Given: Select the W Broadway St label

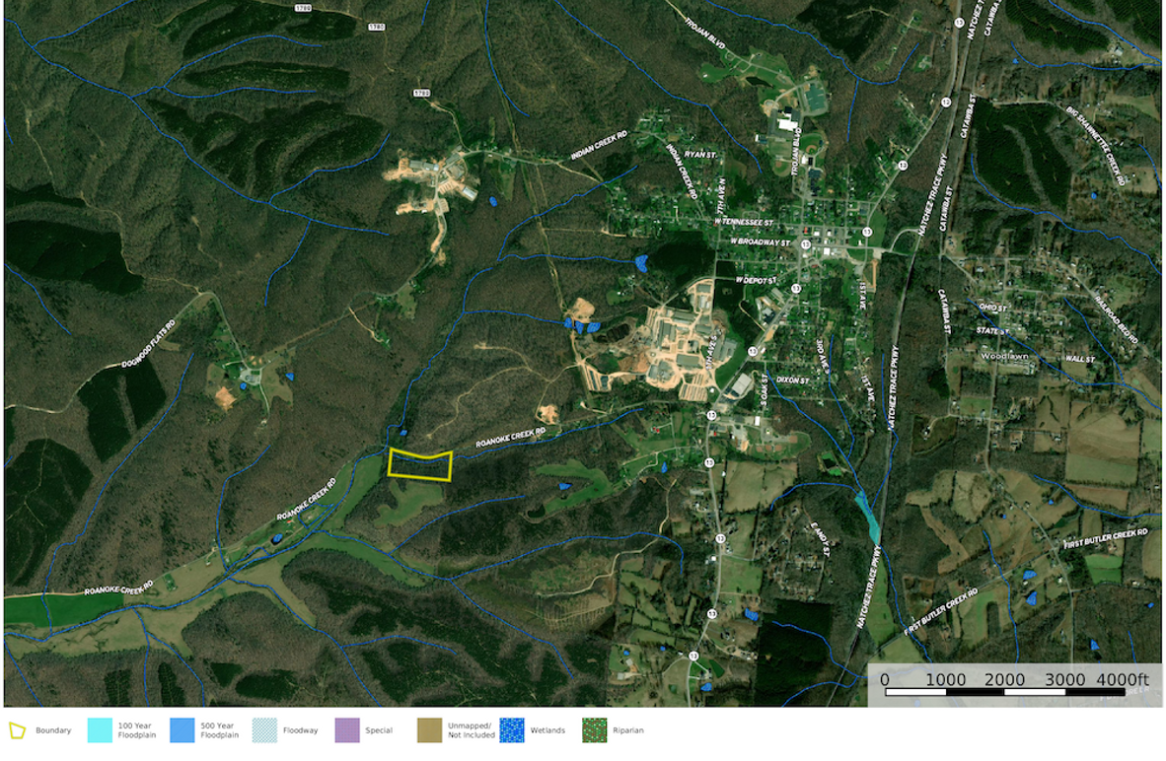Looking at the screenshot, I should coord(761,242).
